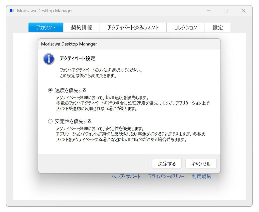Click the dialog title Morisawa Desktop Manager
Image resolution: width=259 pixels, height=212 pixels.
[69, 44]
